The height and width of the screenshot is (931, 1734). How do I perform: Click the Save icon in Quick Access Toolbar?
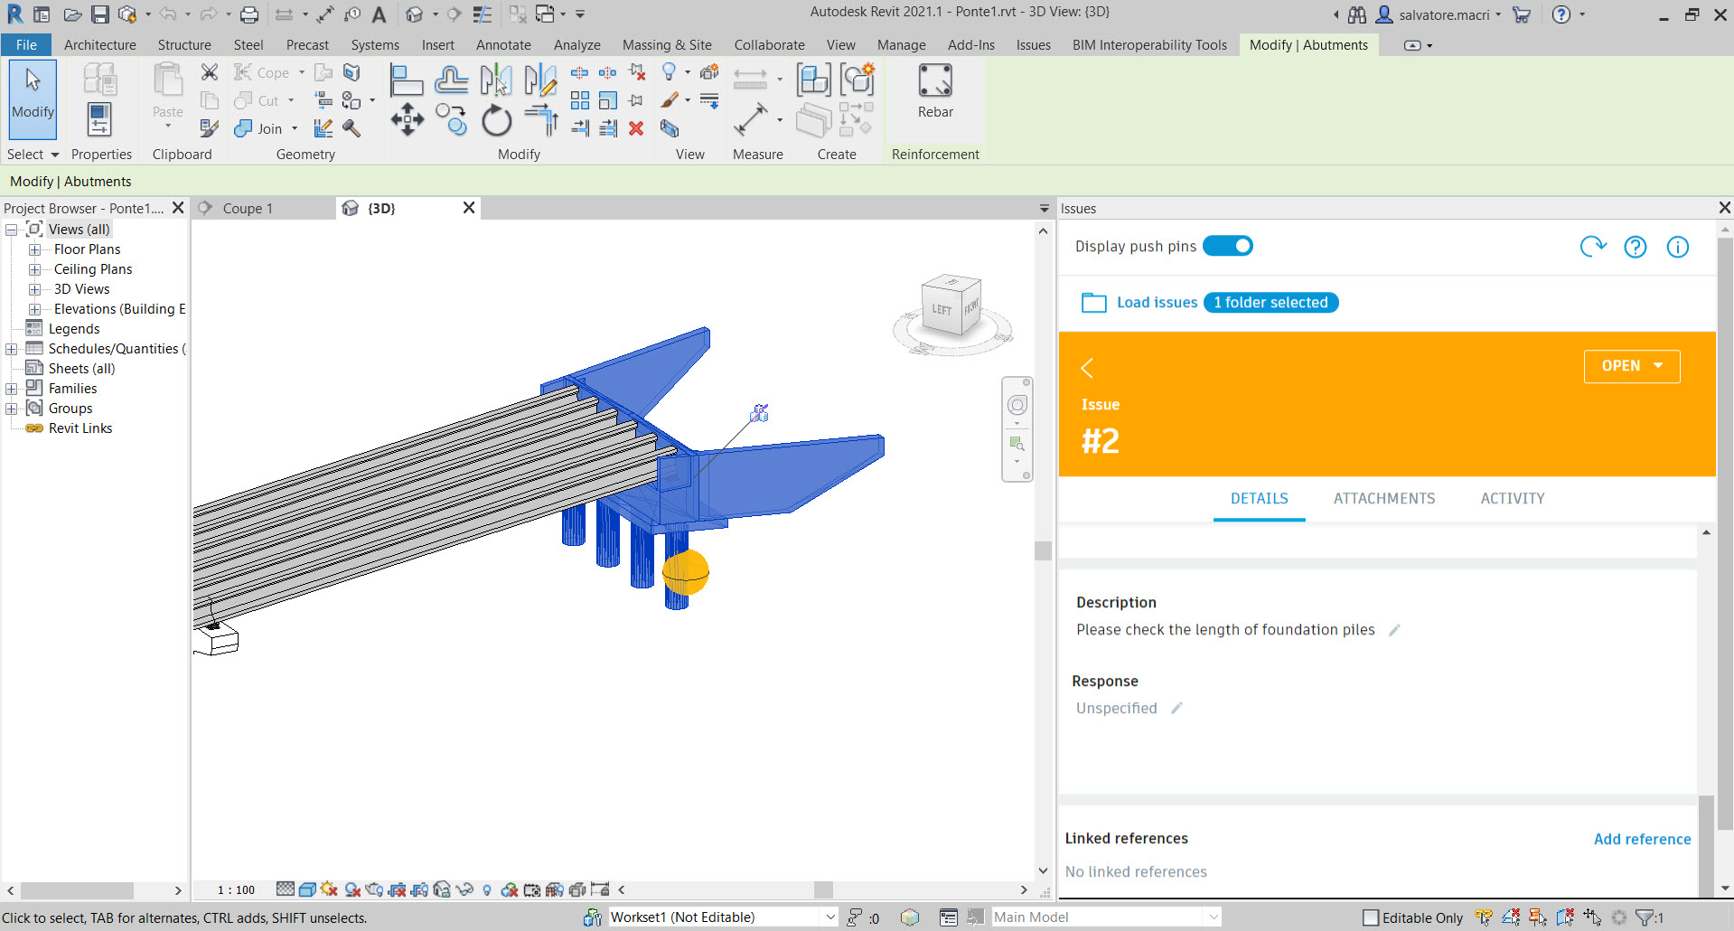click(x=101, y=14)
